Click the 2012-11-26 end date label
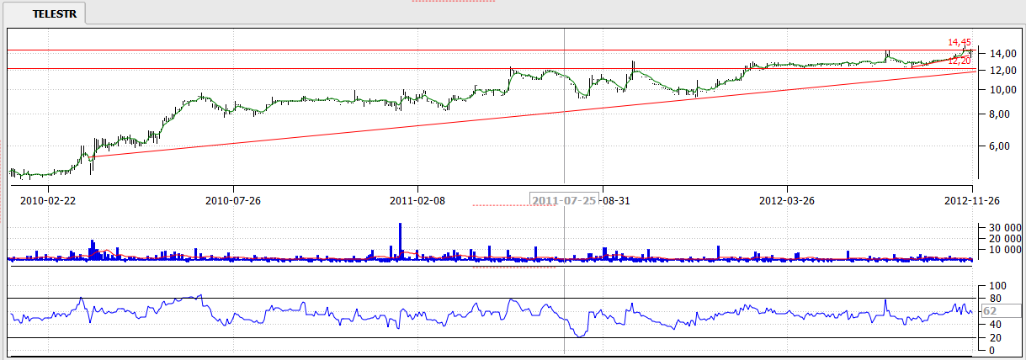 [x=971, y=201]
